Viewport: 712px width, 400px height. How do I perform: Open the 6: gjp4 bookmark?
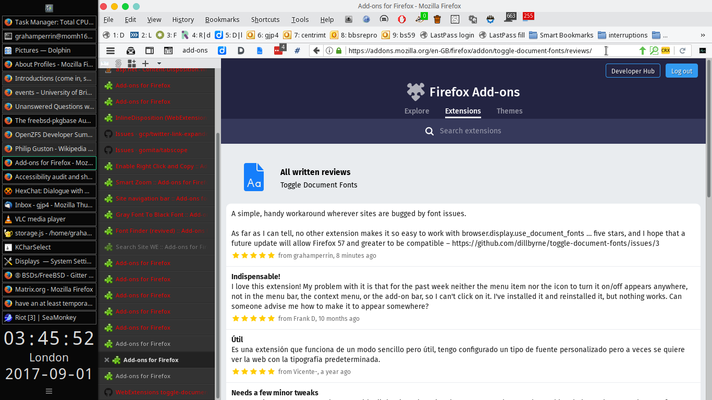point(263,35)
